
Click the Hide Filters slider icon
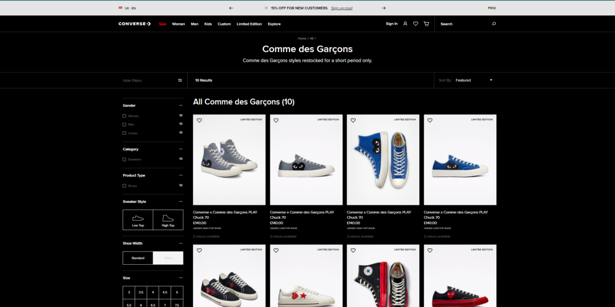tap(180, 80)
